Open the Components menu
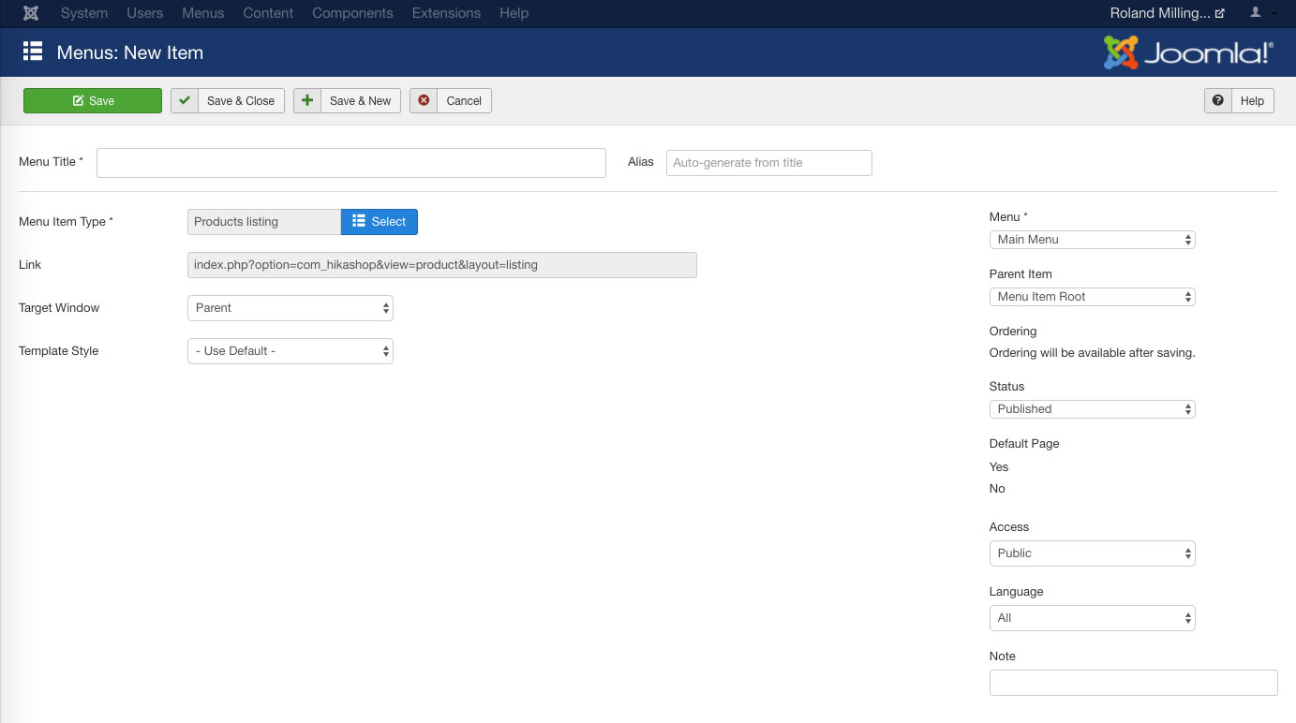1296x723 pixels. [x=352, y=13]
